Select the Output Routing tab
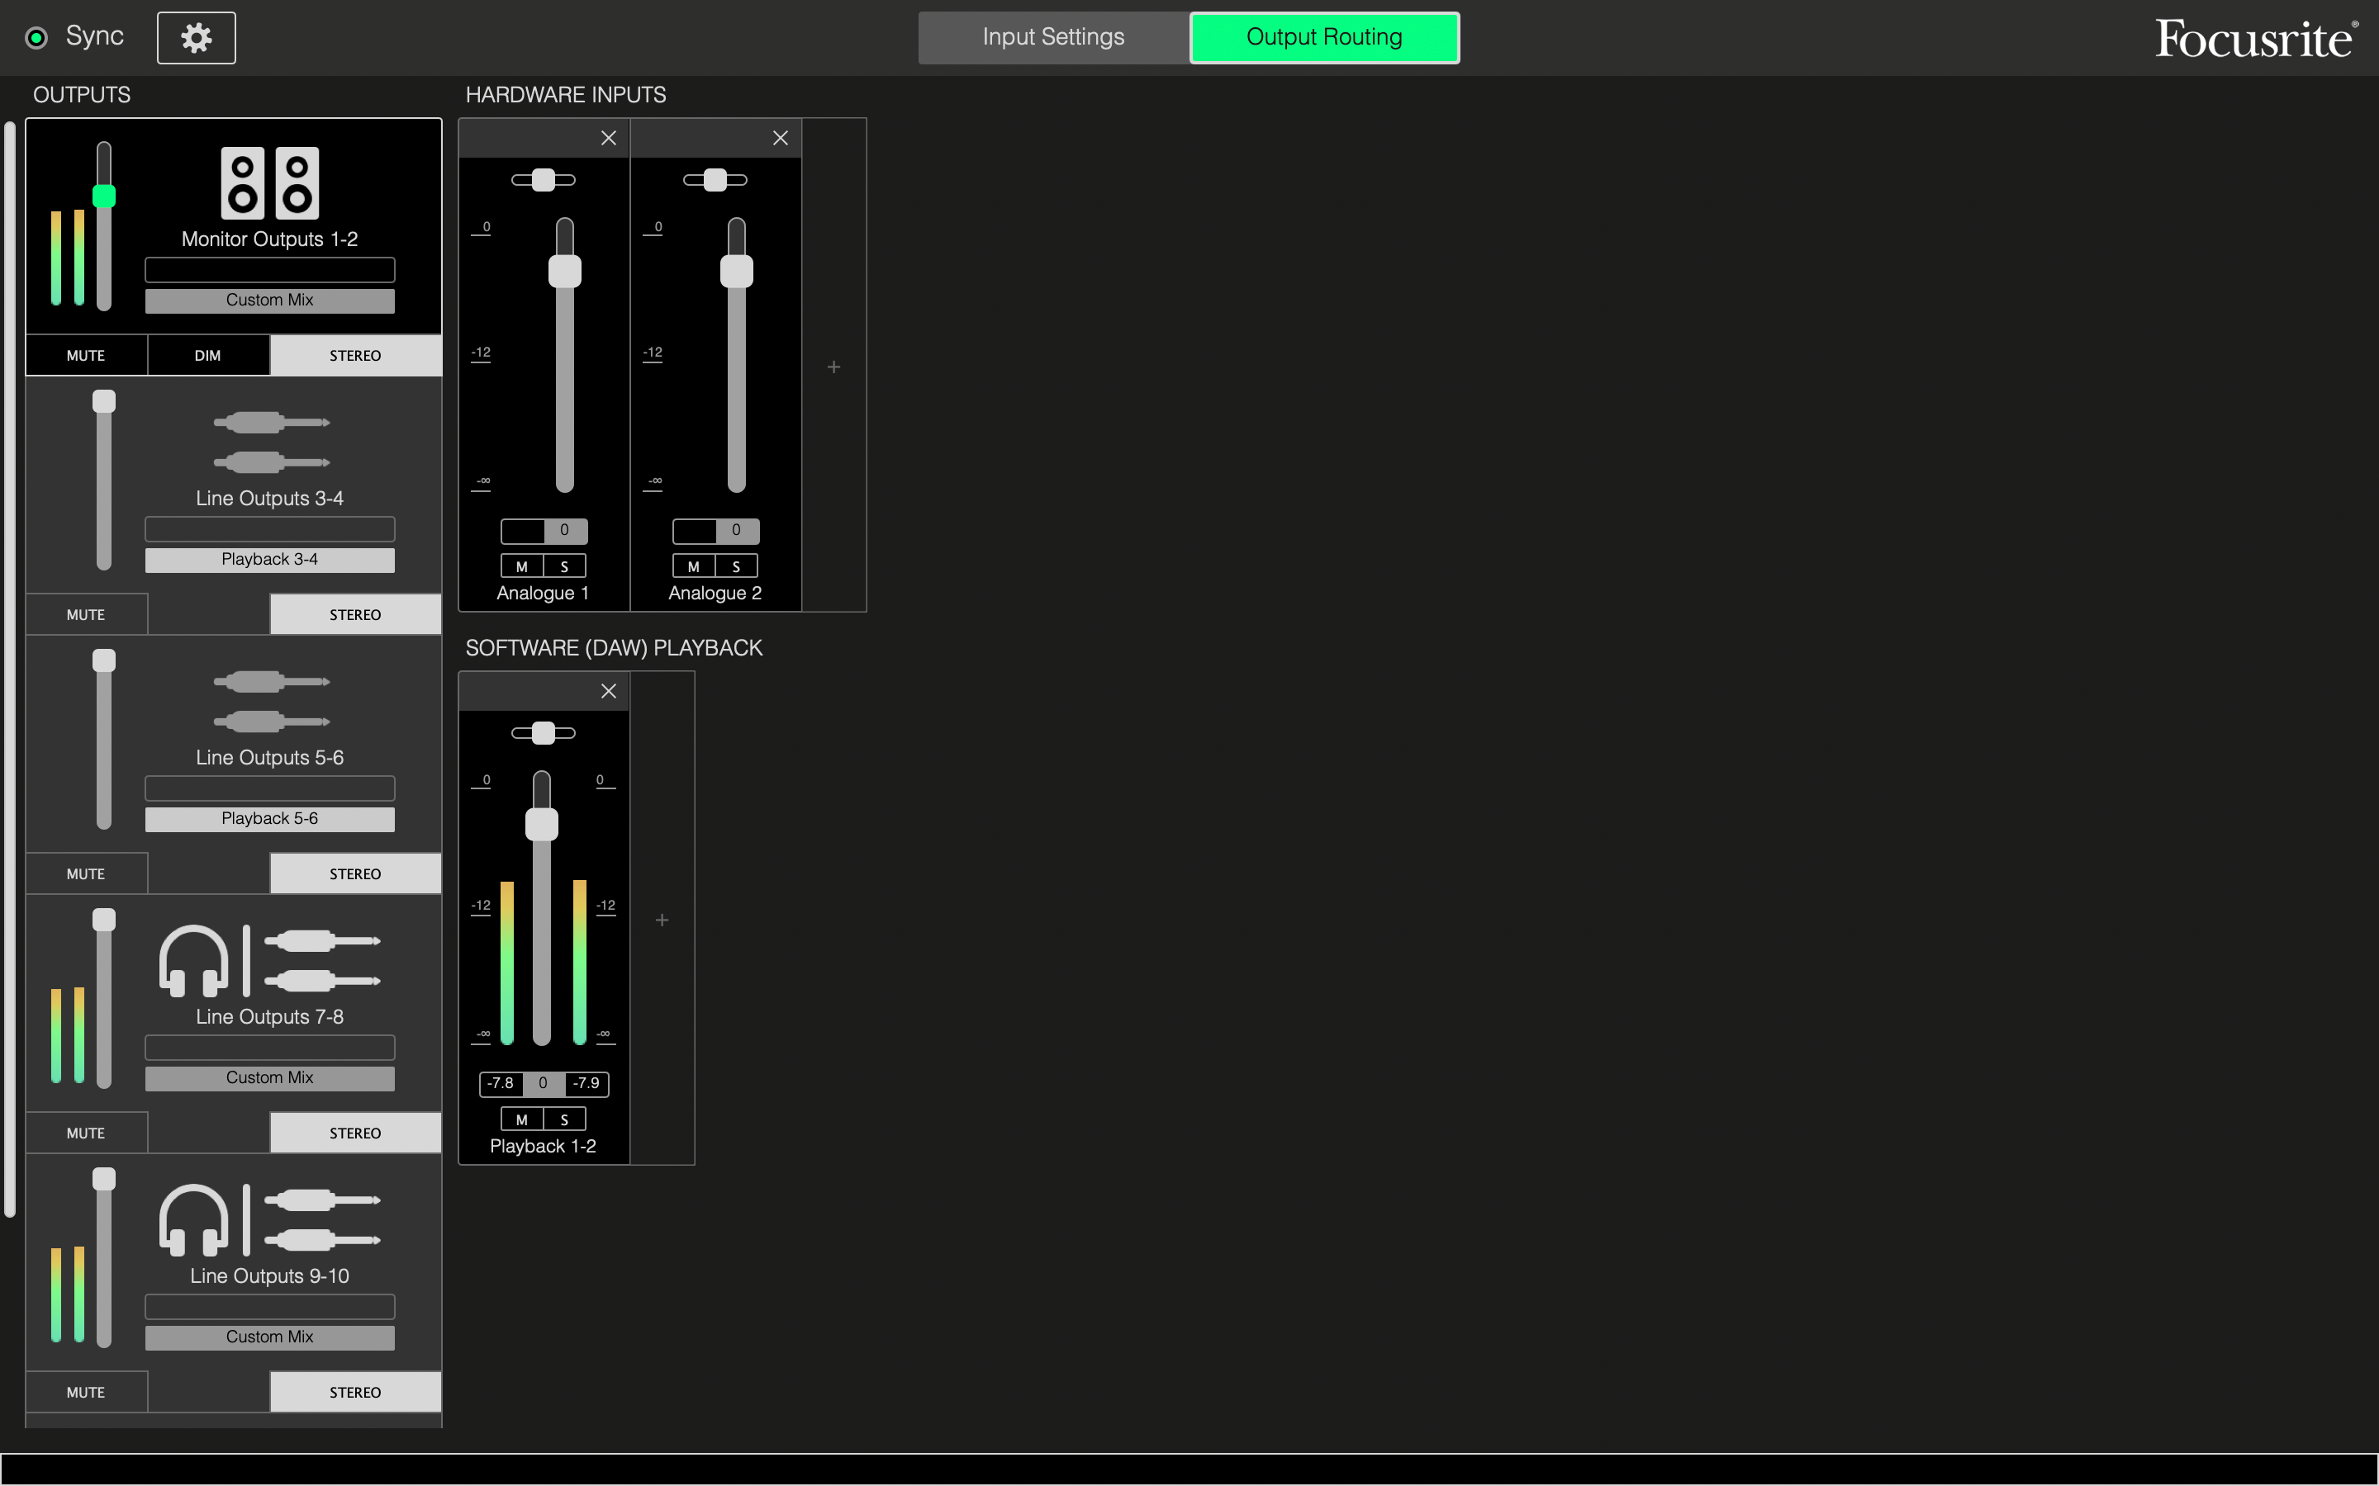2379x1486 pixels. [x=1323, y=37]
